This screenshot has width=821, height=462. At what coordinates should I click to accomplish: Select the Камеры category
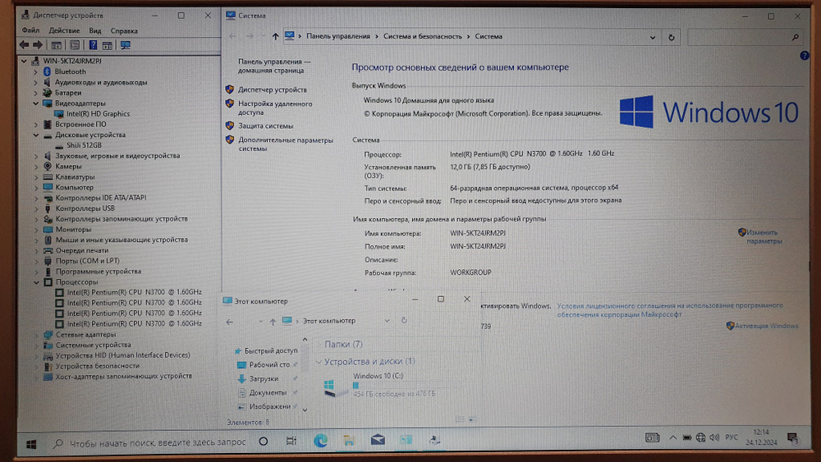(68, 167)
